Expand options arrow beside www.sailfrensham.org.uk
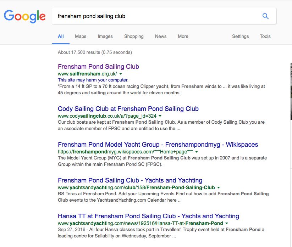Screen dimensions: 292x247 click(x=121, y=74)
